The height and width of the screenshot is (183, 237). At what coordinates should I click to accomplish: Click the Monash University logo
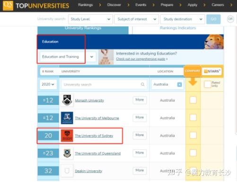[x=67, y=100]
